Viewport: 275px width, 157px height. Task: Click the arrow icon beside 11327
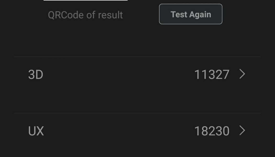click(x=242, y=74)
